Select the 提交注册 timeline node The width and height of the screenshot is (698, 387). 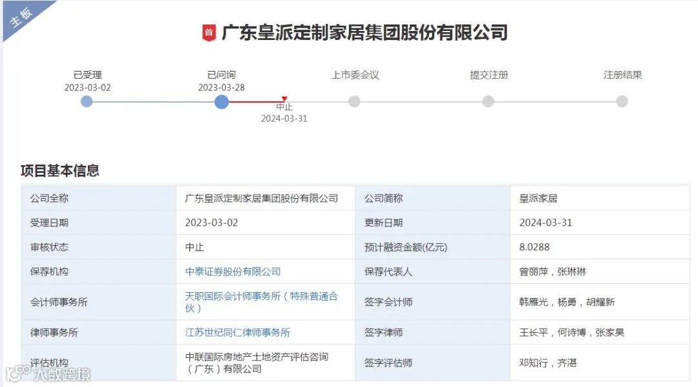click(x=489, y=102)
